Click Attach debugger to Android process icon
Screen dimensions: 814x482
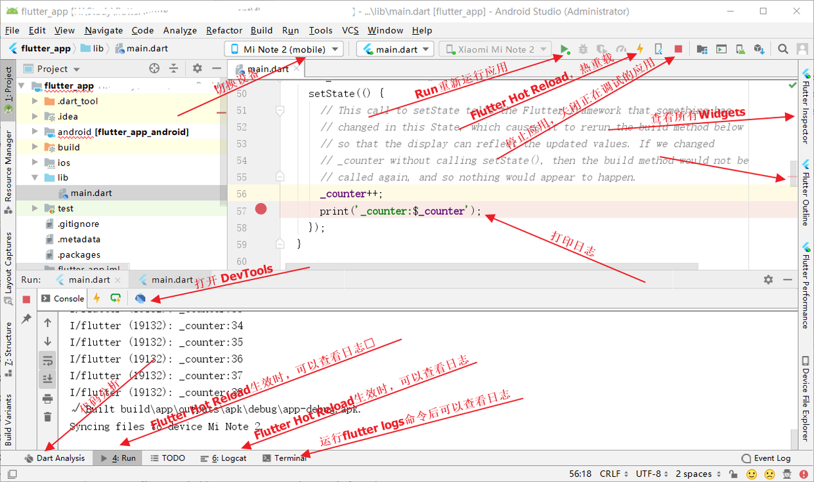coord(658,49)
